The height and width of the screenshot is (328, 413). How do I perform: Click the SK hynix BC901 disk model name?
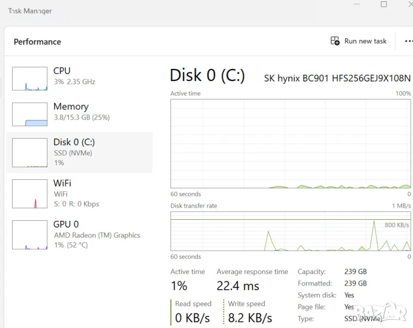pos(336,78)
